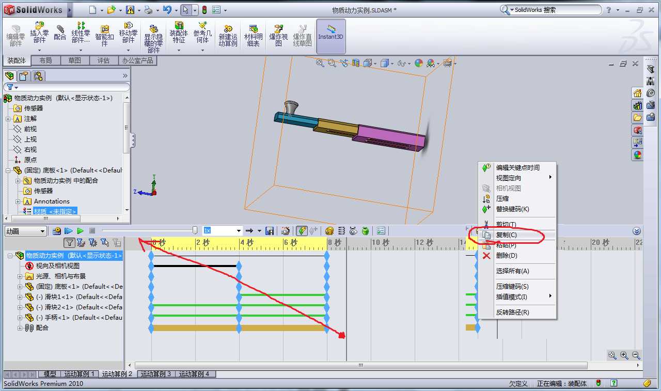Expand the 配合 node in the timeline tree
Screen dimensions: 661x391
pos(20,328)
